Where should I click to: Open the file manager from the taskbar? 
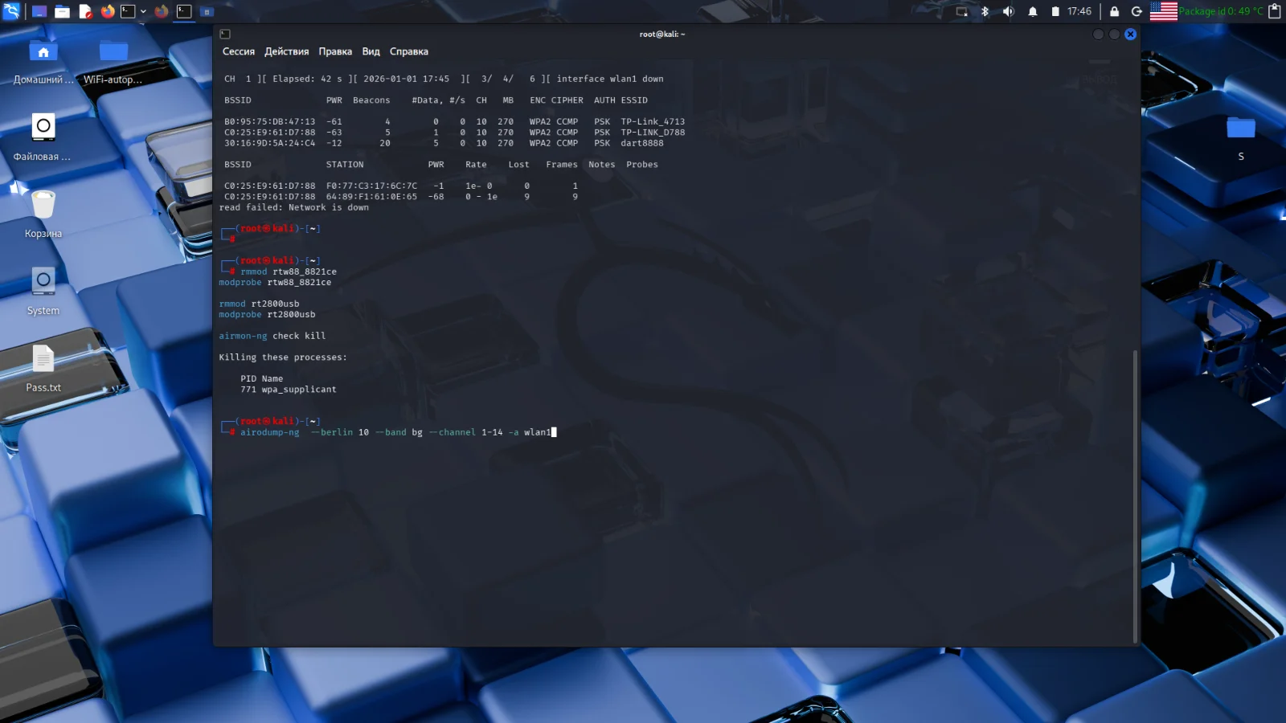(x=63, y=11)
